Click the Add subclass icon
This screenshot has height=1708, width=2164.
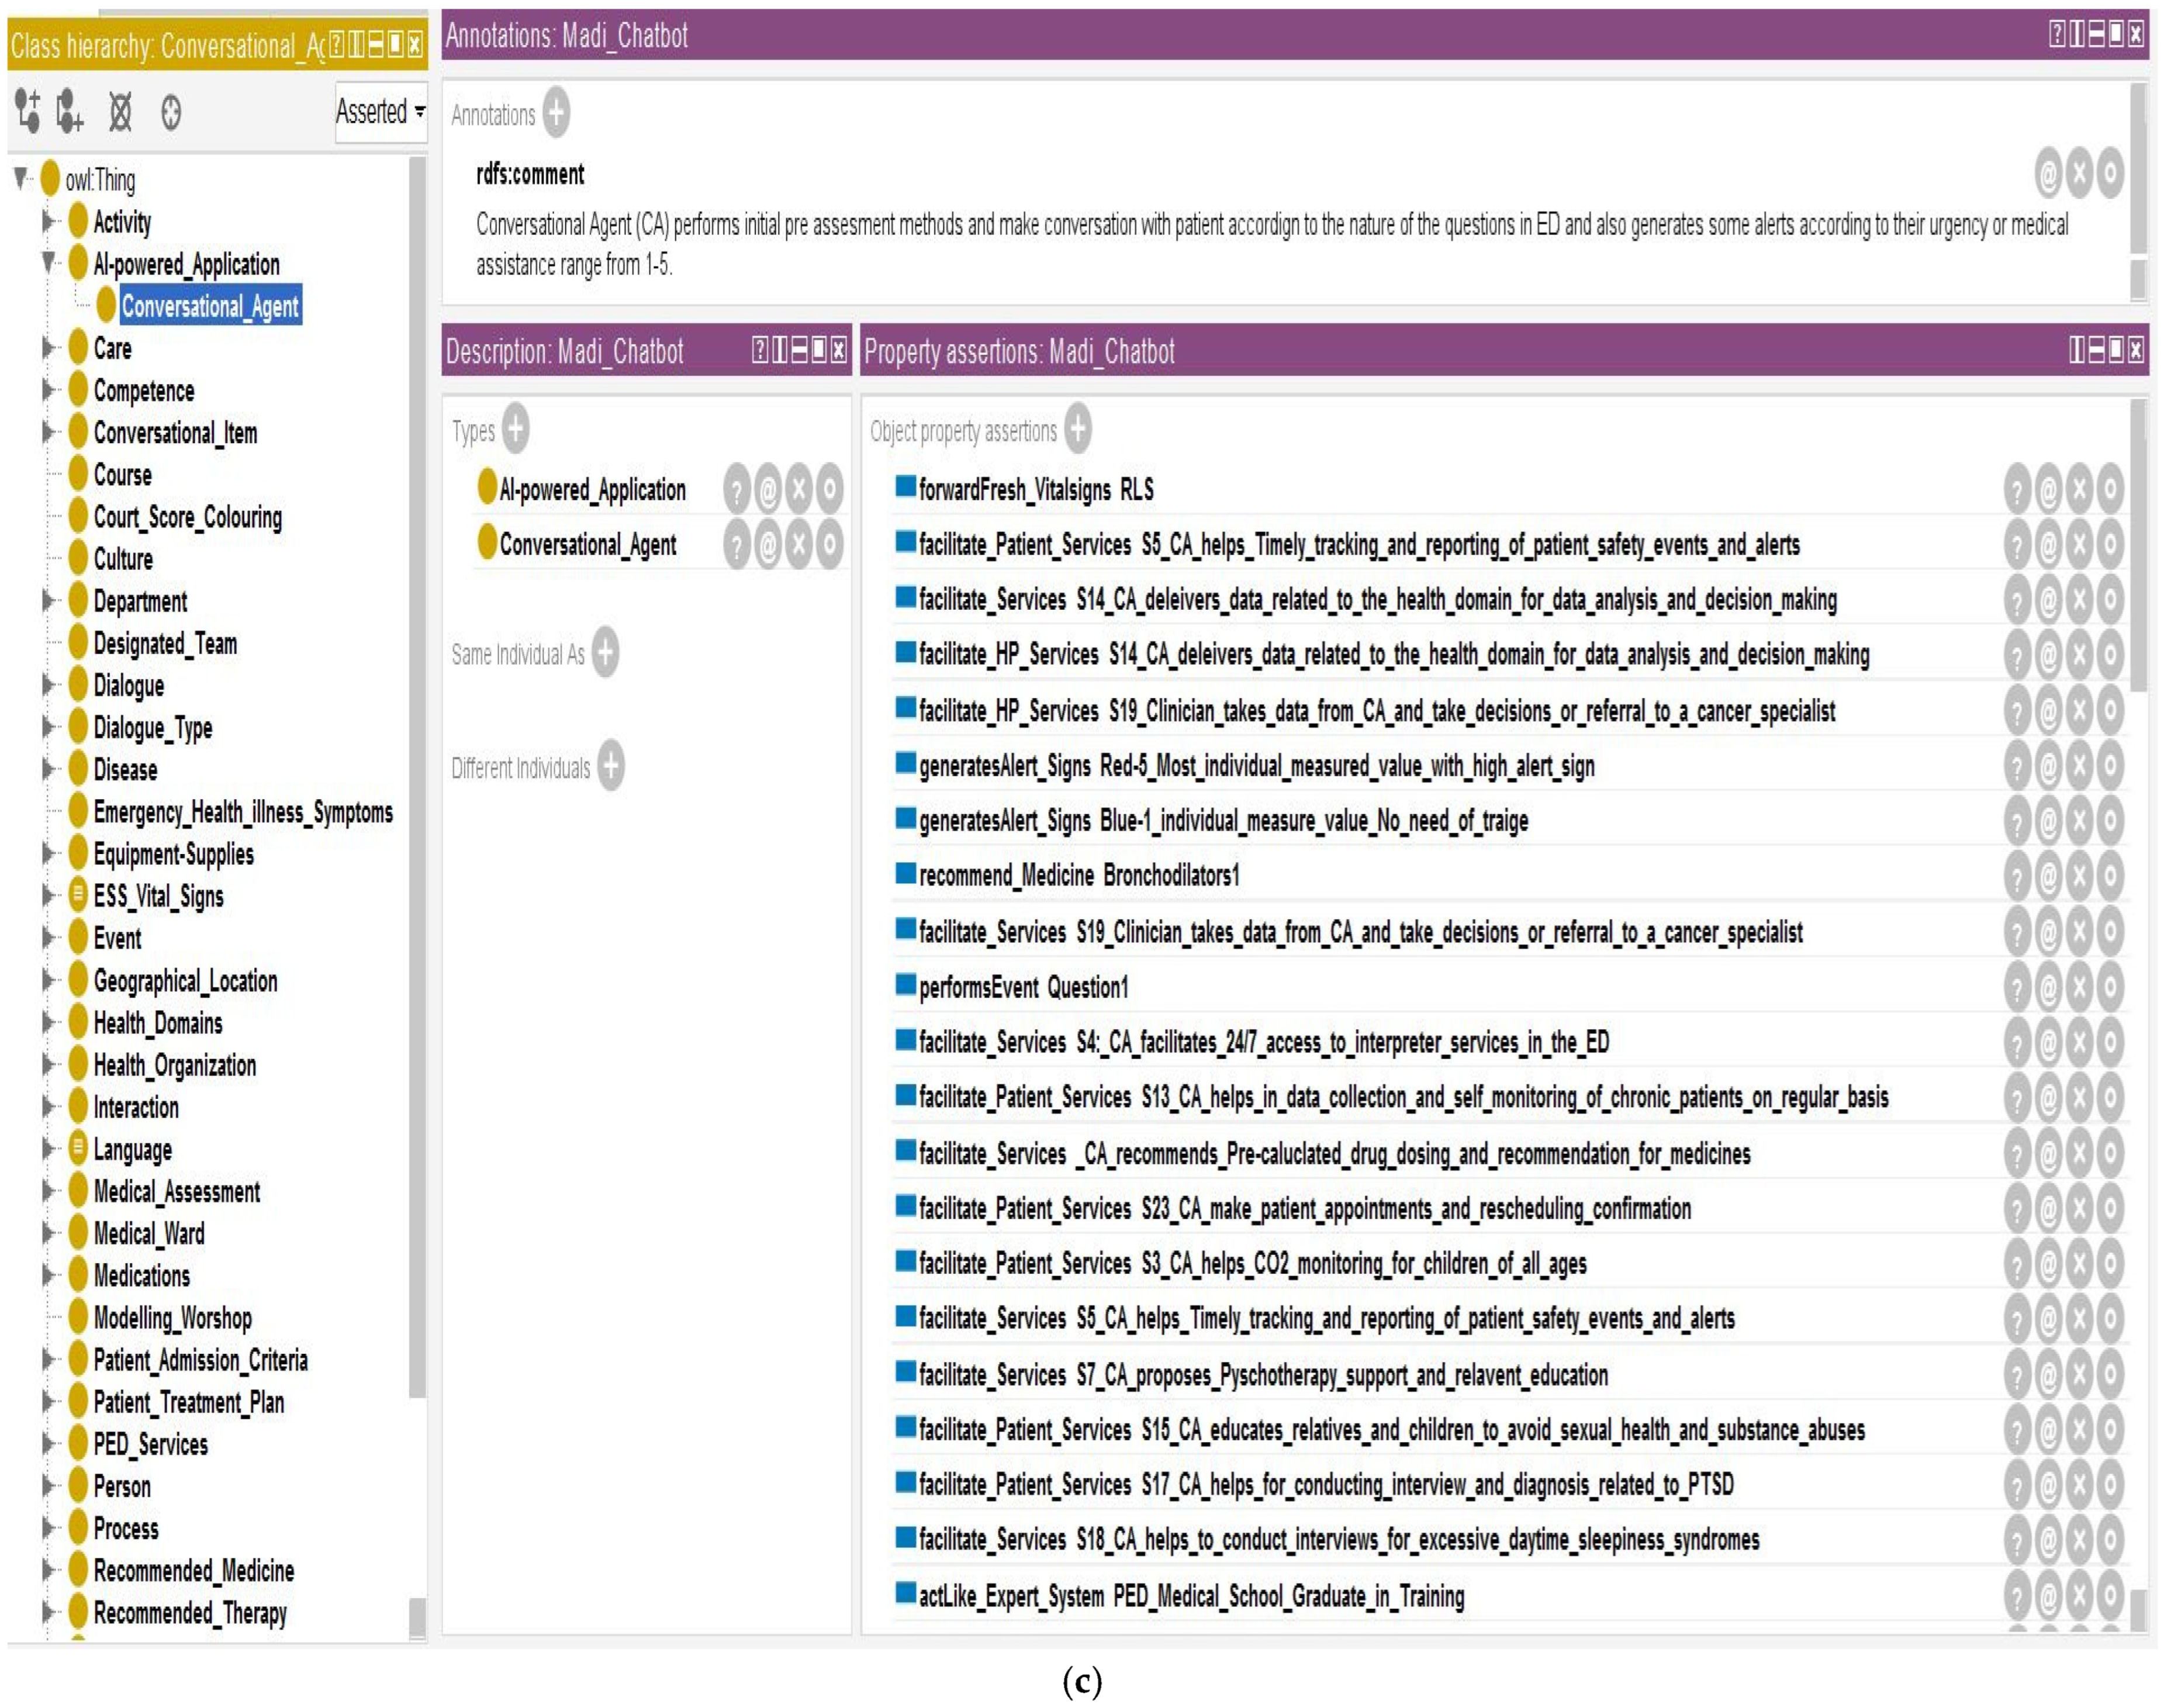point(28,111)
